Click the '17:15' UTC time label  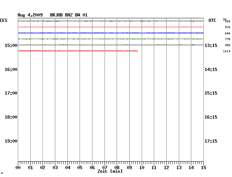coord(211,141)
